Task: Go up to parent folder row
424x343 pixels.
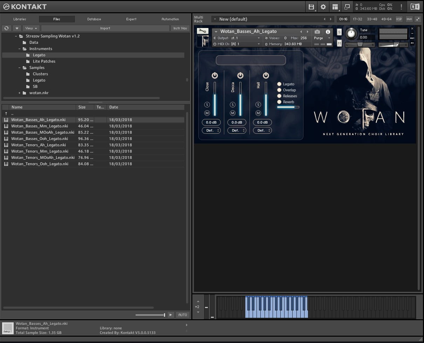Action: (x=93, y=113)
